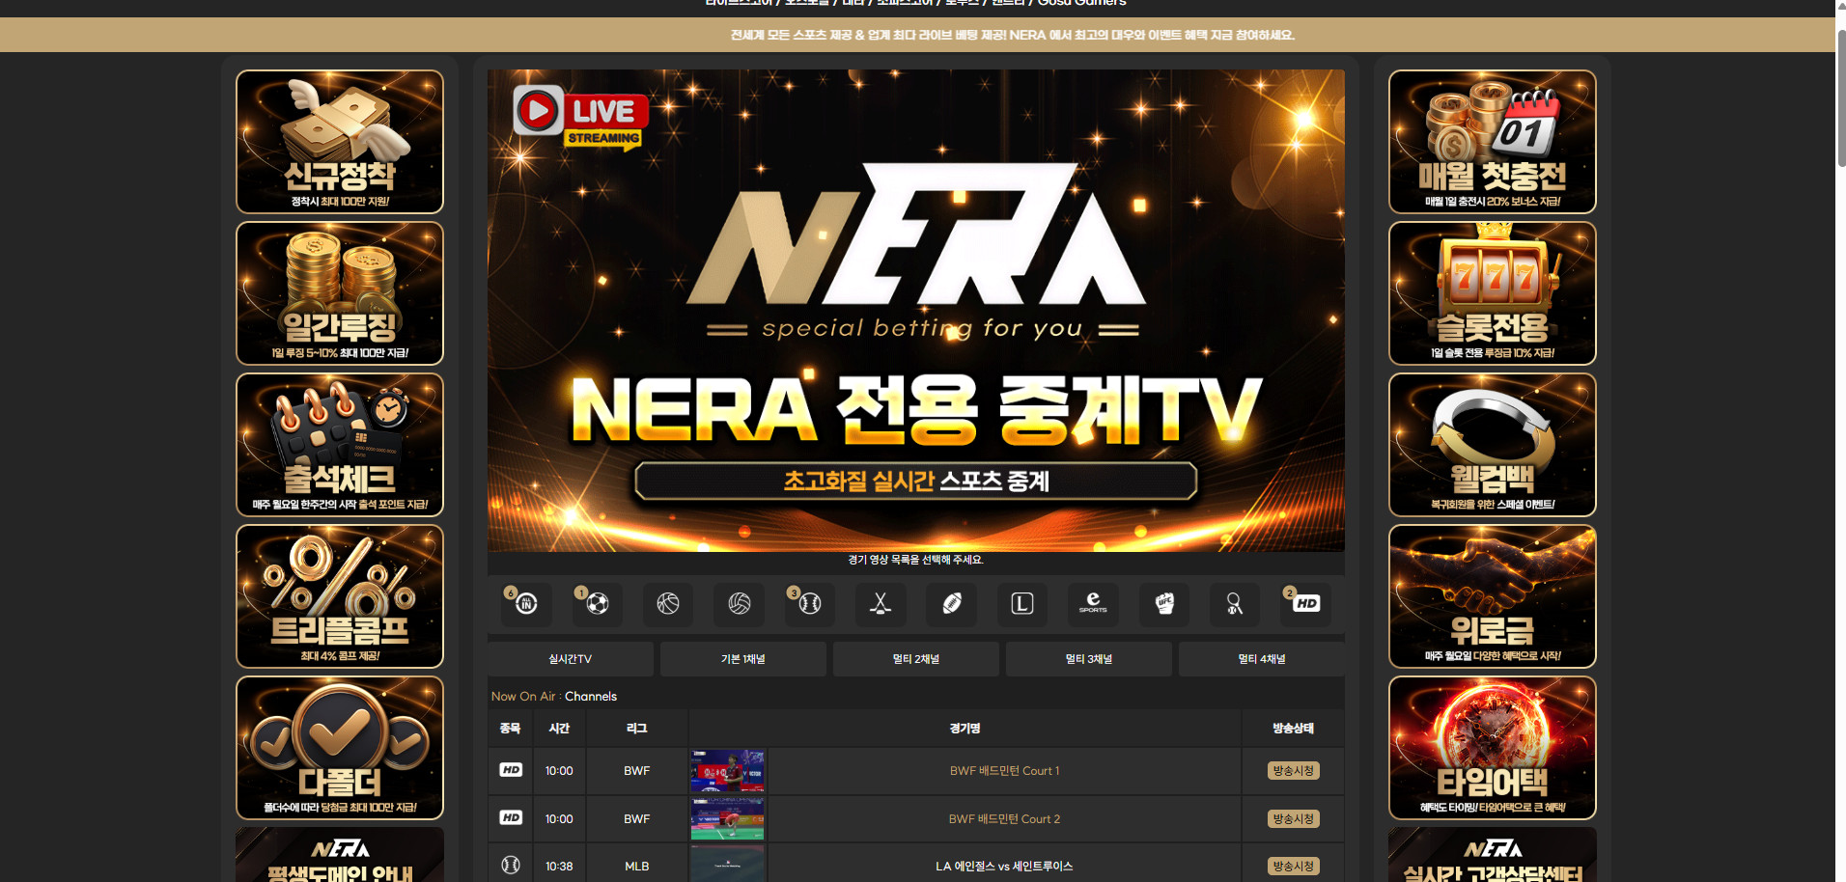Click the Now On Air Channels heading
Image resolution: width=1846 pixels, height=882 pixels.
pos(554,697)
